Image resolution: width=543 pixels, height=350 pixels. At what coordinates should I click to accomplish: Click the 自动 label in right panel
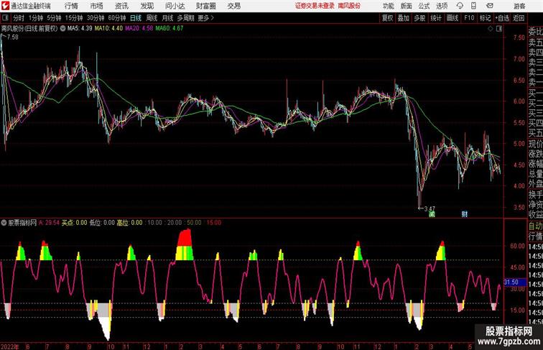tap(535, 226)
